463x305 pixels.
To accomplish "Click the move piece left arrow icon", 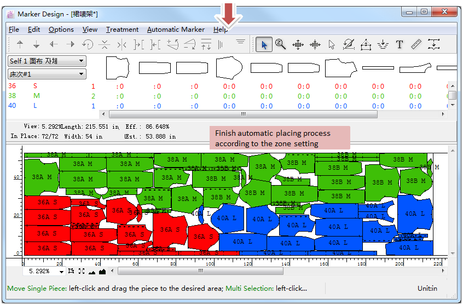I will [54, 45].
